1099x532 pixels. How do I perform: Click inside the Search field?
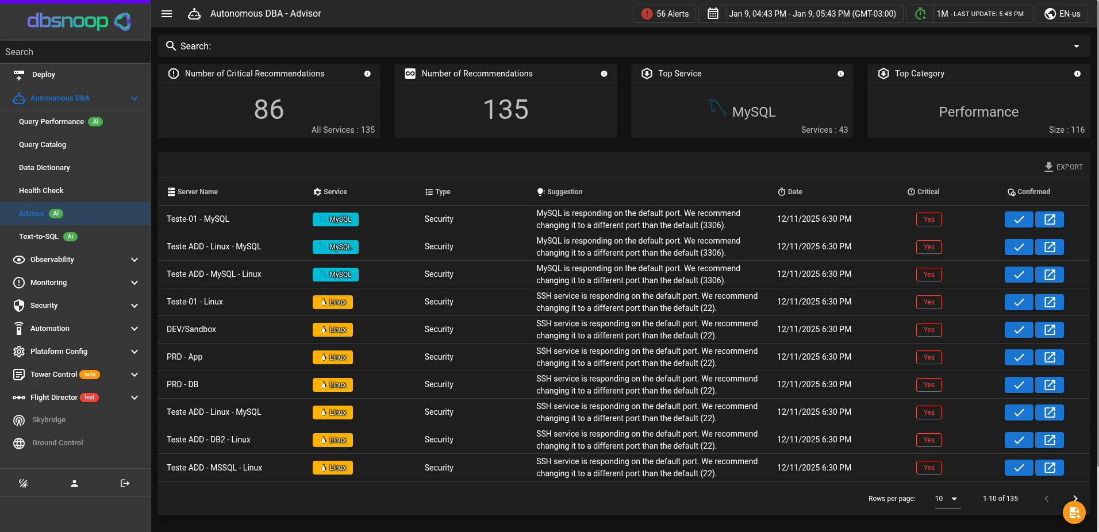[x=402, y=46]
